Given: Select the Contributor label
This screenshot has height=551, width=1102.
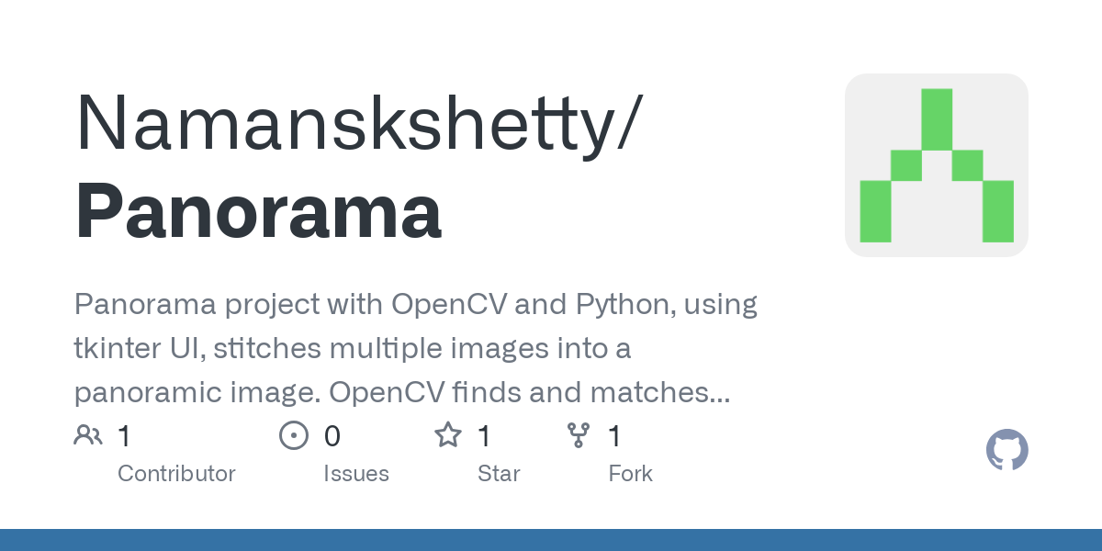Looking at the screenshot, I should pyautogui.click(x=176, y=474).
